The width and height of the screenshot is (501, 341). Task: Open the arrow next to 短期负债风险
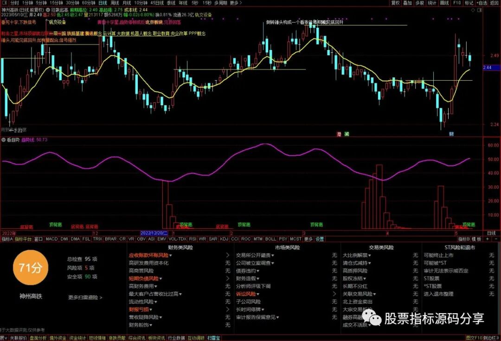pyautogui.click(x=227, y=278)
